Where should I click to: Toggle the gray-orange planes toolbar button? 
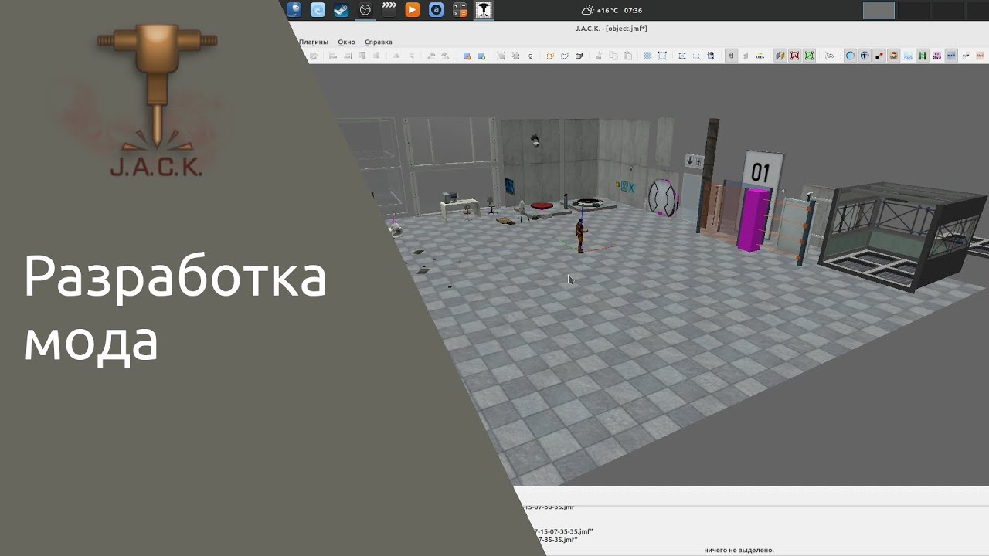(780, 56)
